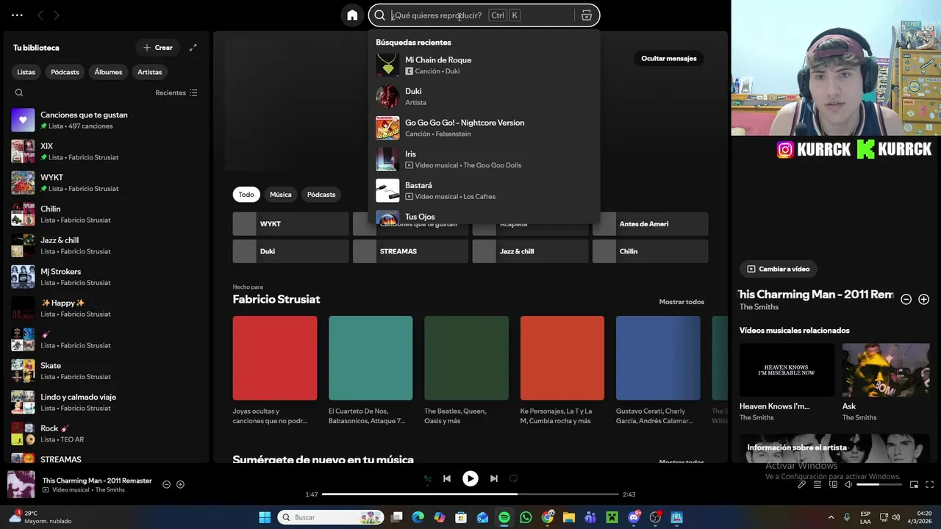Select the Pódcasts chip on home
Image resolution: width=941 pixels, height=529 pixels.
(321, 195)
